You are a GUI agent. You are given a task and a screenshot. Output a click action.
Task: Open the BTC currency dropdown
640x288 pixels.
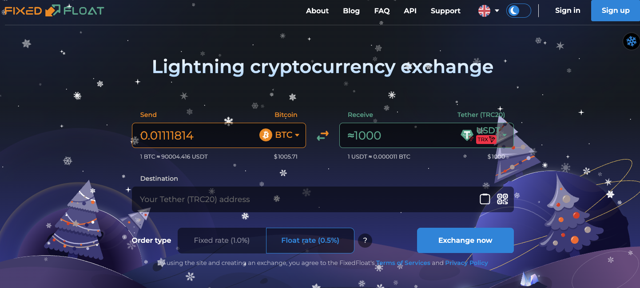286,135
